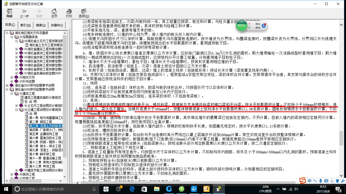346x194 pixels.
Task: Open the Windows Store taskbar icon
Action: click(144, 189)
